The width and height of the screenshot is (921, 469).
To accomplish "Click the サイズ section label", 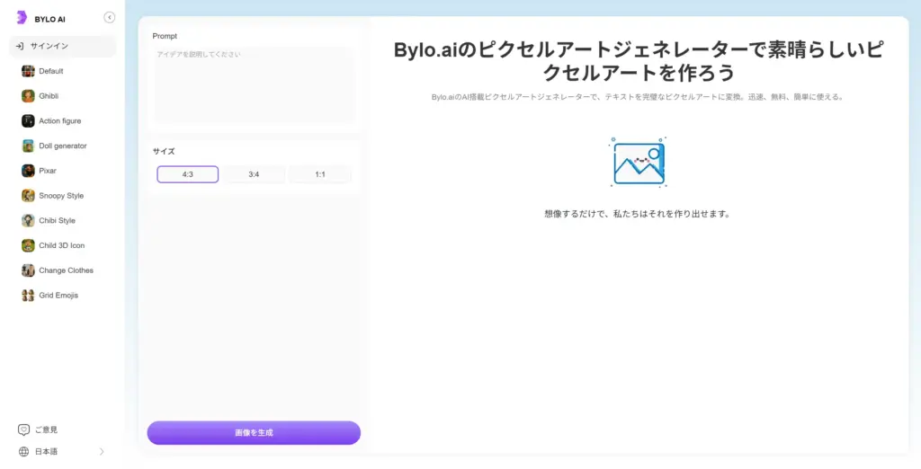I will (x=164, y=151).
